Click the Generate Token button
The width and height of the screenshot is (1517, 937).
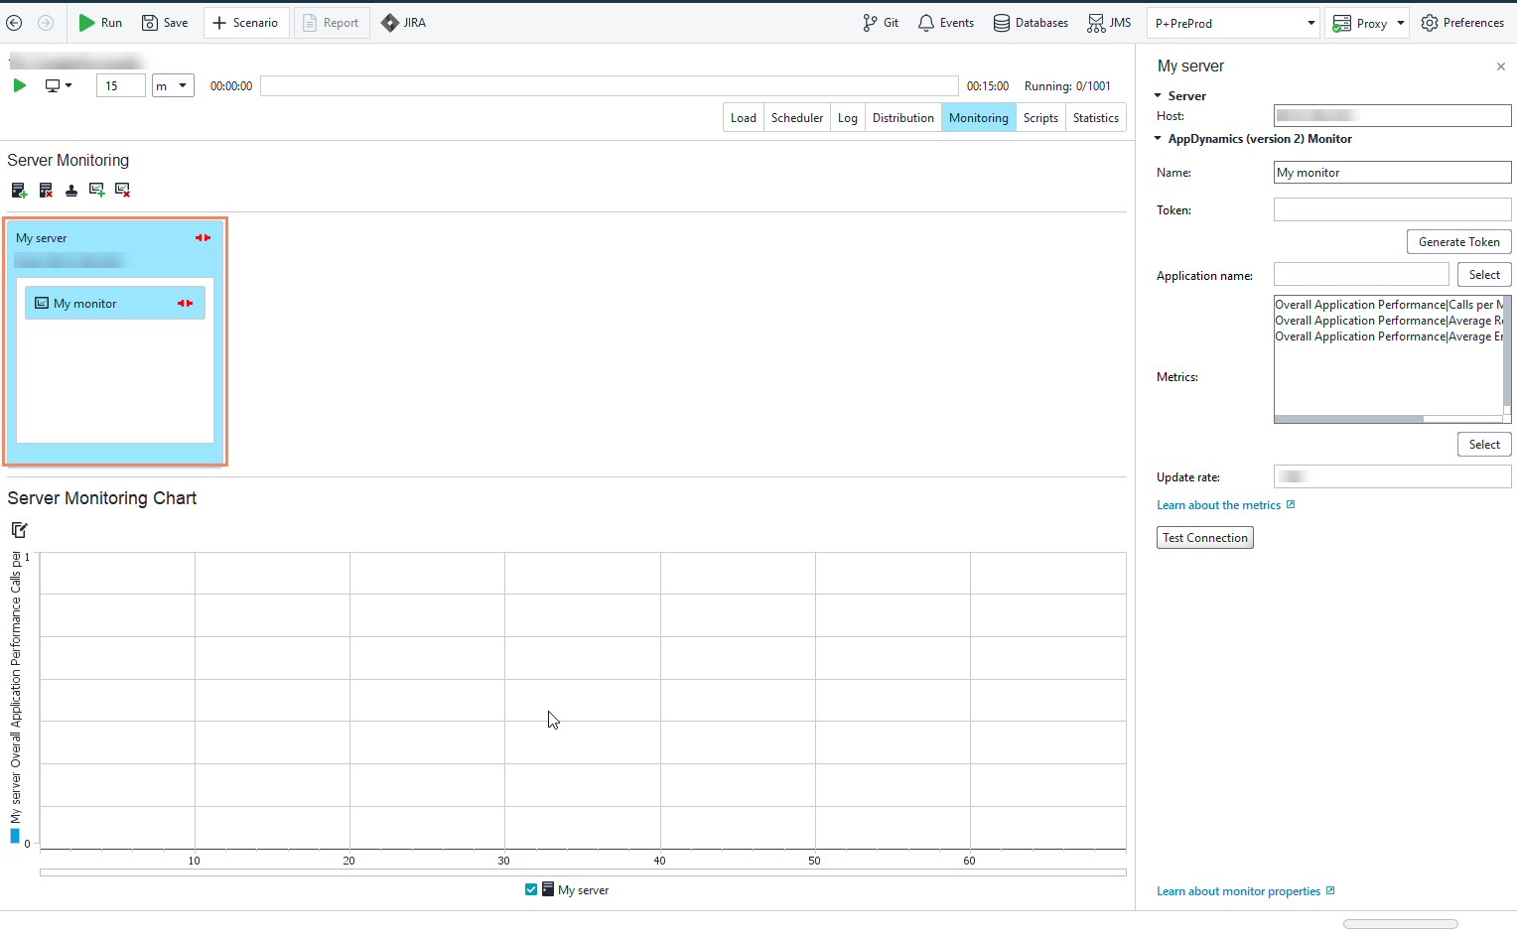pyautogui.click(x=1458, y=241)
